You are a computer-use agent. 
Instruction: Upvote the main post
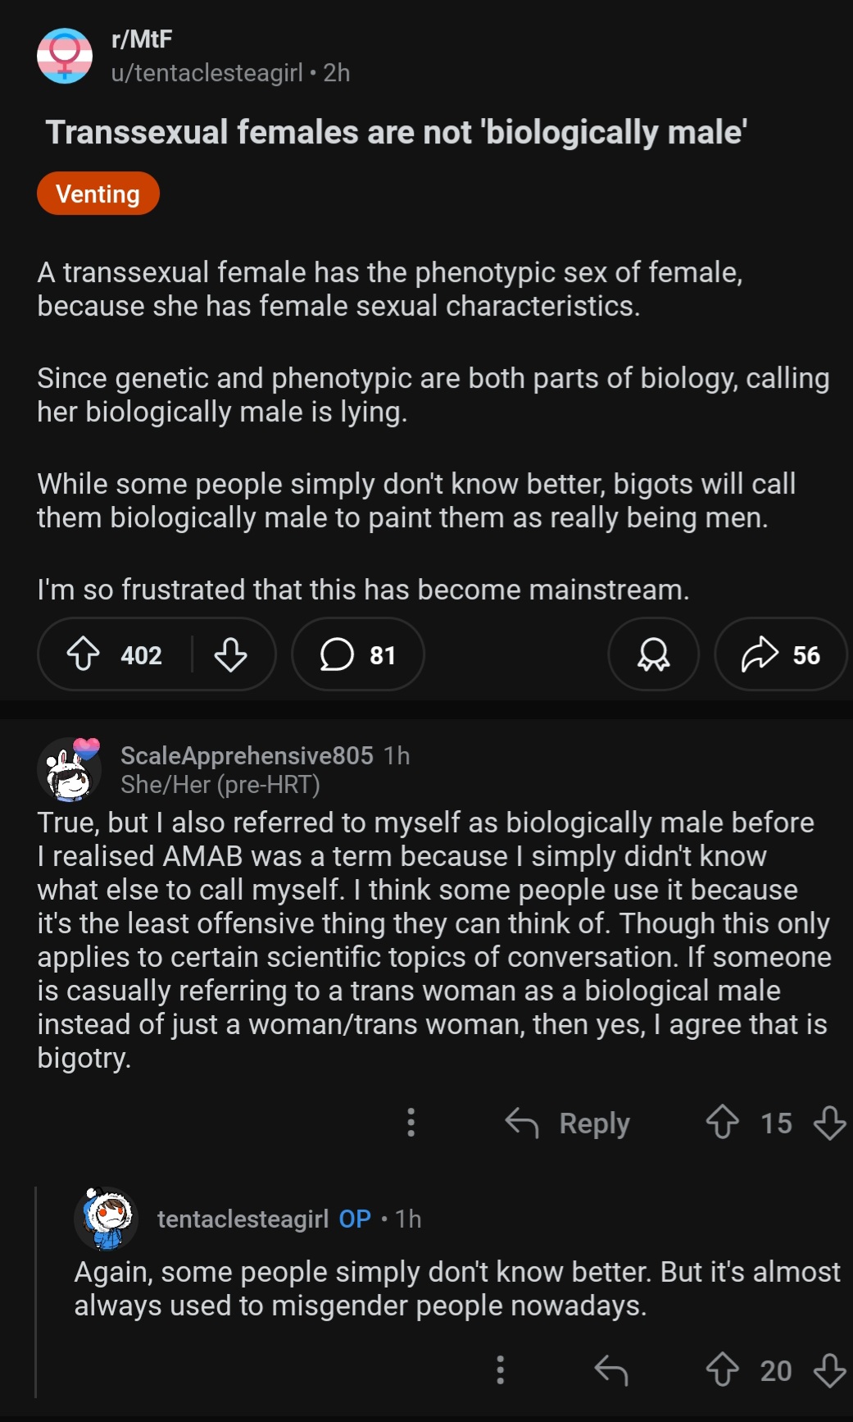[84, 654]
